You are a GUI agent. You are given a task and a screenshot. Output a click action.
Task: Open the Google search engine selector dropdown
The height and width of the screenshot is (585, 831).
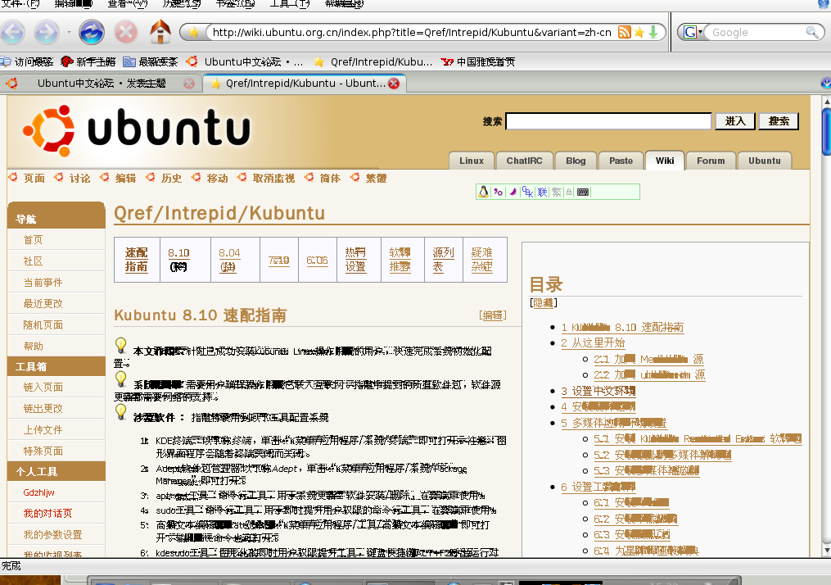coord(693,32)
